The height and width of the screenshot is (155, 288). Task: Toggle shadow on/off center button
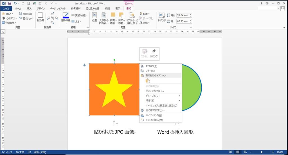coord(53,18)
